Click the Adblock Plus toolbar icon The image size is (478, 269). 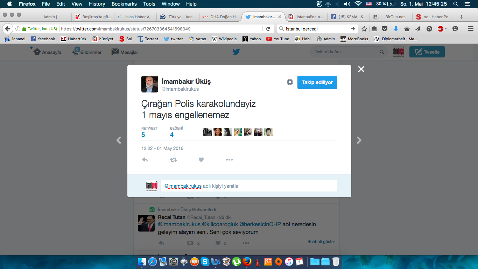[x=441, y=29]
